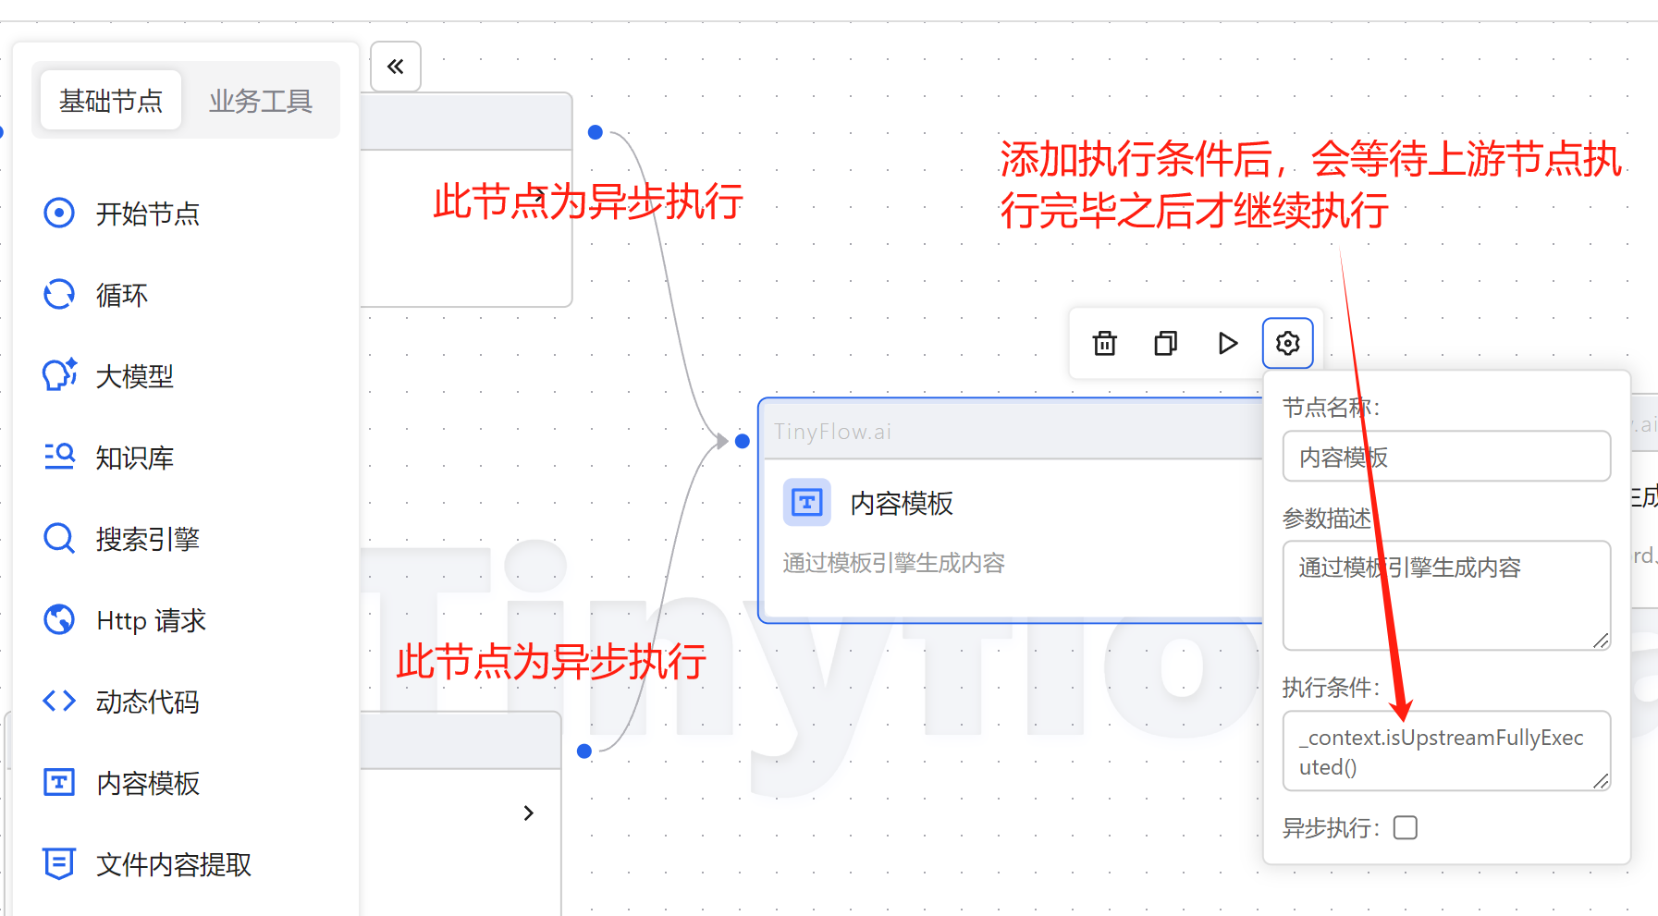Run node with play icon
Viewport: 1658px width, 916px height.
(x=1227, y=344)
